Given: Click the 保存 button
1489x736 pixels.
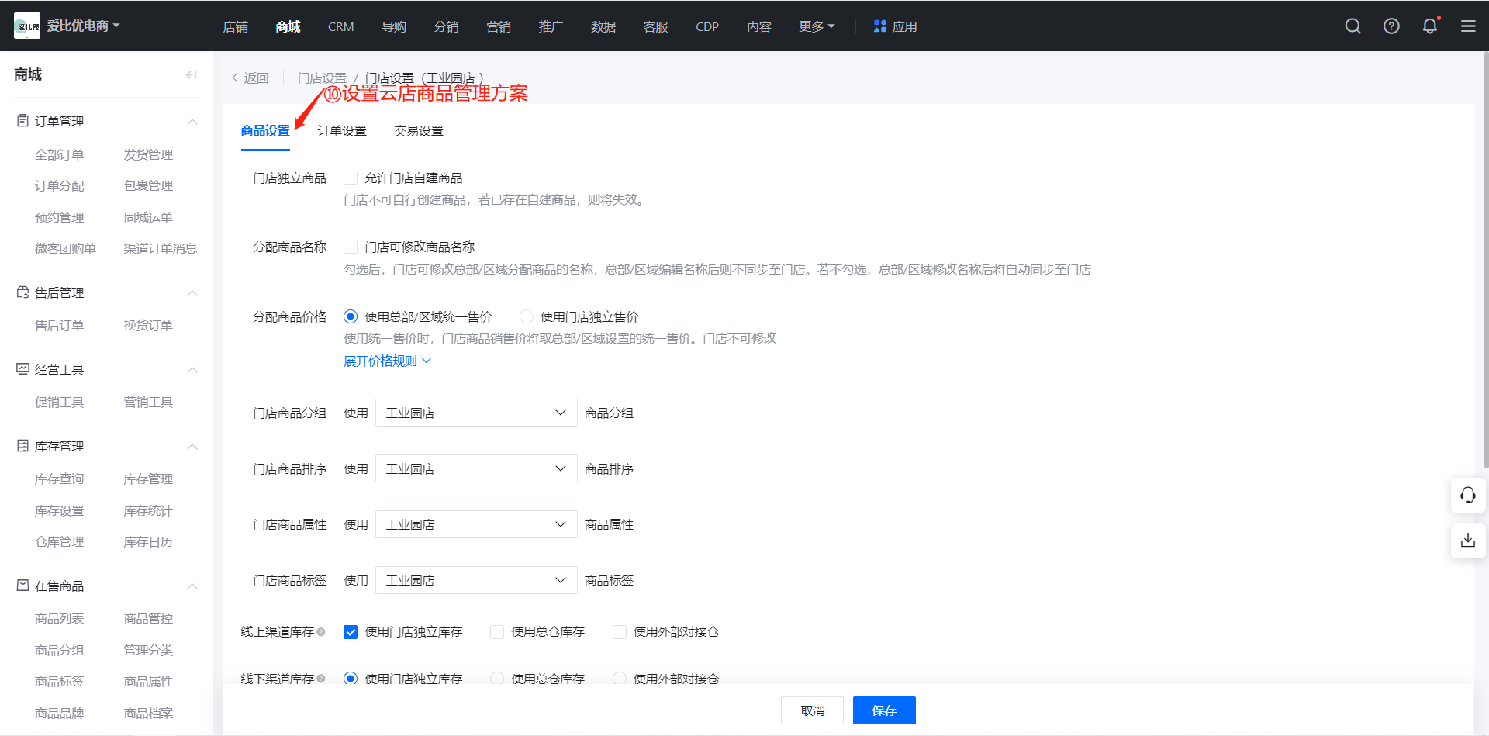Looking at the screenshot, I should pos(884,710).
